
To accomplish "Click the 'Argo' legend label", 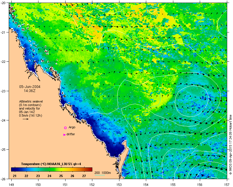I will (x=72, y=127).
